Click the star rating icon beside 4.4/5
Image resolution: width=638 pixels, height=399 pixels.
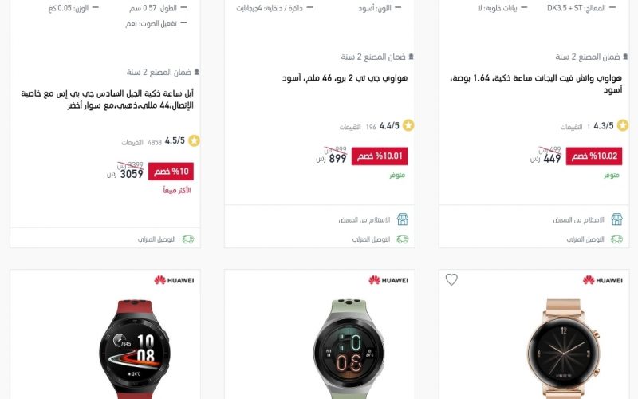[x=408, y=125]
